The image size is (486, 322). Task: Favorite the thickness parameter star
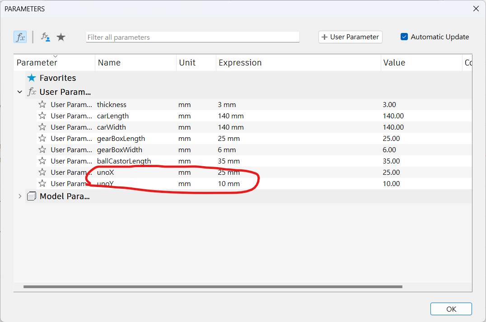[42, 105]
